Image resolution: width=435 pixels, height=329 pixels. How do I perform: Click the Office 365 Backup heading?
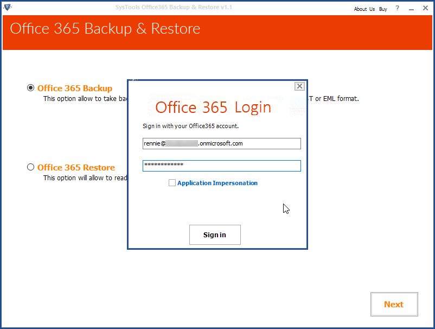[75, 88]
